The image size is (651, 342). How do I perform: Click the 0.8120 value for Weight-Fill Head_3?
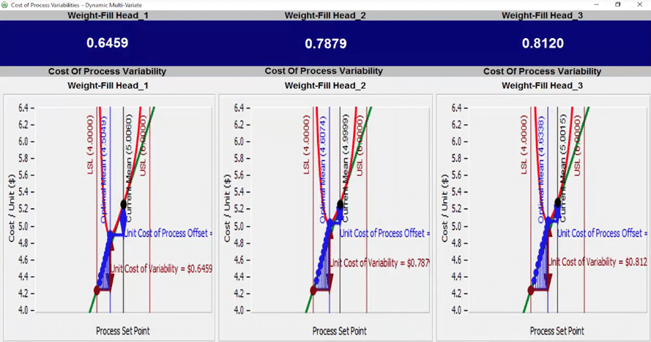point(543,44)
